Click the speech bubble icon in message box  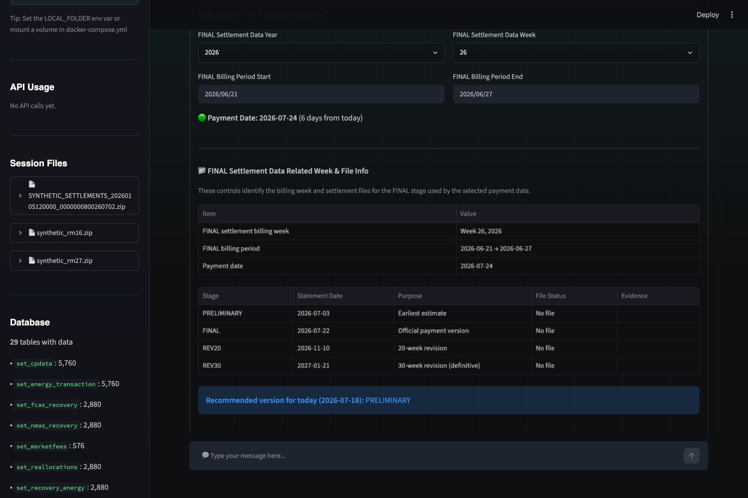[x=205, y=455]
